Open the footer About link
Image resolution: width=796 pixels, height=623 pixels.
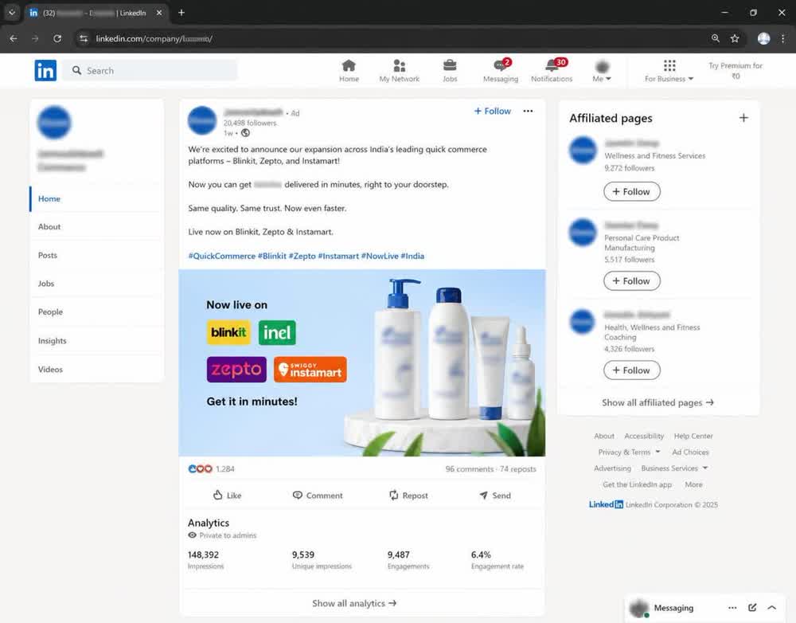(604, 436)
